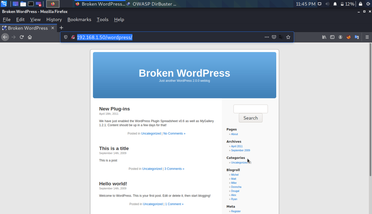
Task: Bookmark this page with star icon
Action: pyautogui.click(x=288, y=37)
